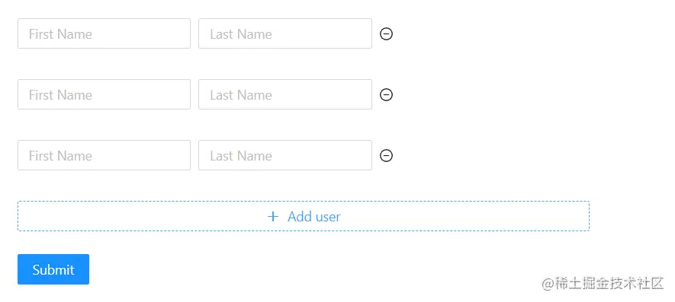
Task: Focus the First Name field in top row
Action: (104, 33)
